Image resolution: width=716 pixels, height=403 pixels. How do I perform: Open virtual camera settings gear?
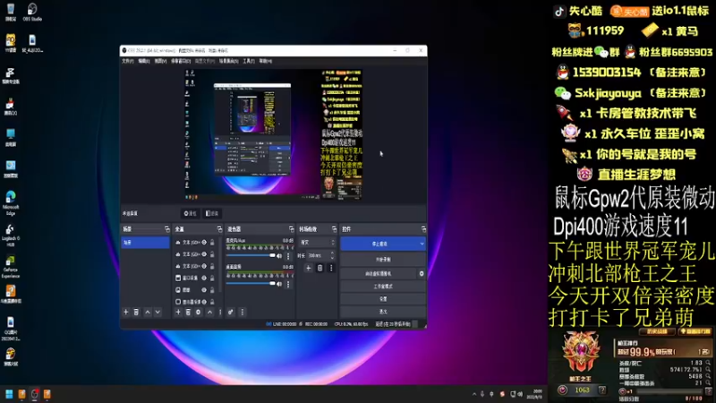pos(421,273)
